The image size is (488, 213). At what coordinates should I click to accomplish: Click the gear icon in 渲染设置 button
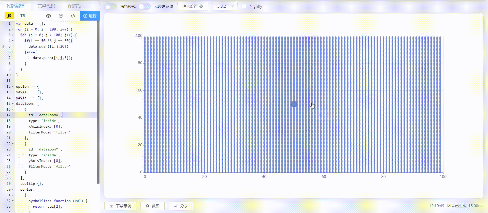(x=201, y=6)
